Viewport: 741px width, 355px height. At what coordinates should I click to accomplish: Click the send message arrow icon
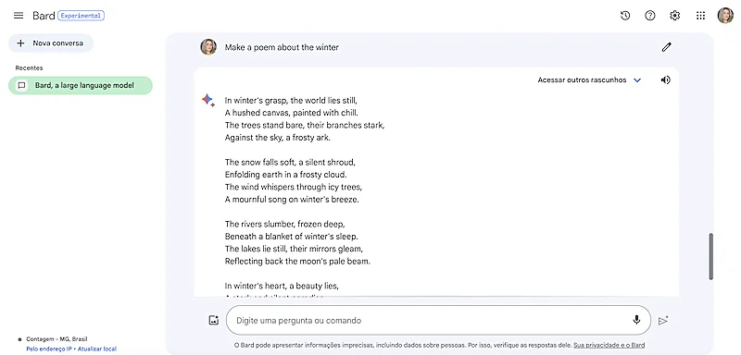coord(663,321)
